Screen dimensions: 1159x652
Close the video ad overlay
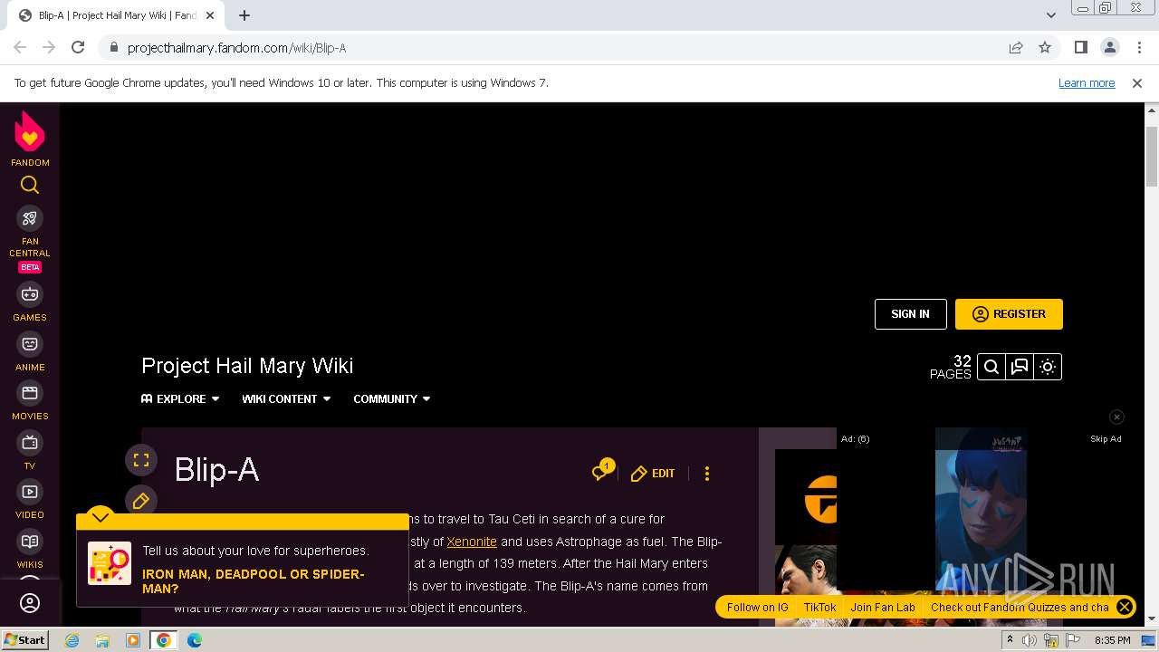point(1116,417)
